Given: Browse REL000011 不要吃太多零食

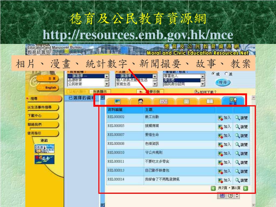Looking at the screenshot, I should [241, 162].
